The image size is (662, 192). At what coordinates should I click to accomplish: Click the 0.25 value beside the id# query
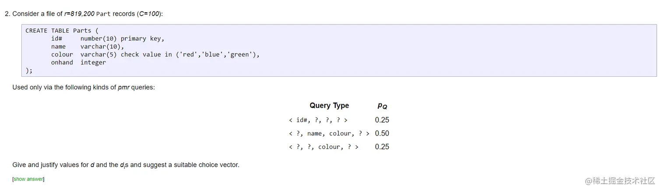click(382, 120)
